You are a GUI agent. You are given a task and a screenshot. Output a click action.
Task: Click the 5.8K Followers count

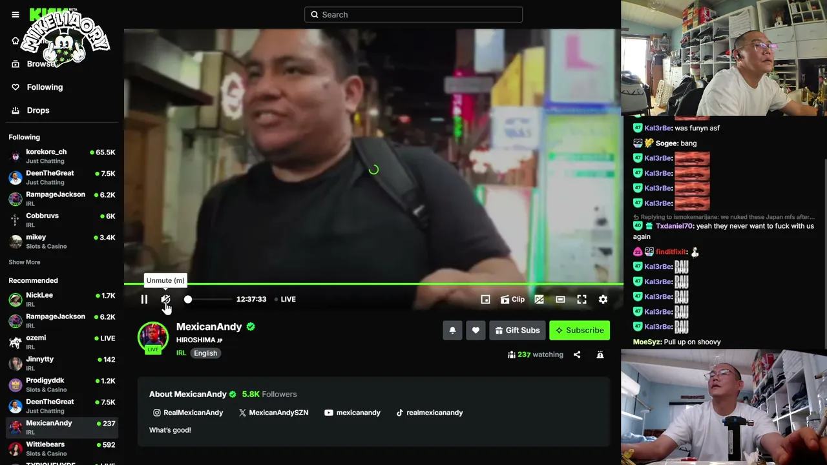269,394
